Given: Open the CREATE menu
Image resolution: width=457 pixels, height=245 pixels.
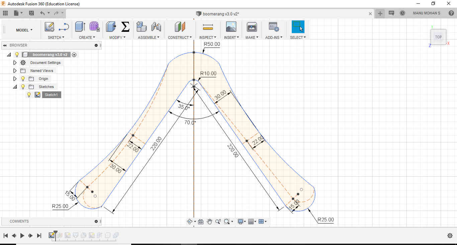Looking at the screenshot, I should [87, 37].
